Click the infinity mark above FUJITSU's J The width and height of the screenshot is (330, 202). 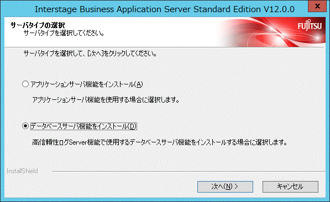[309, 21]
